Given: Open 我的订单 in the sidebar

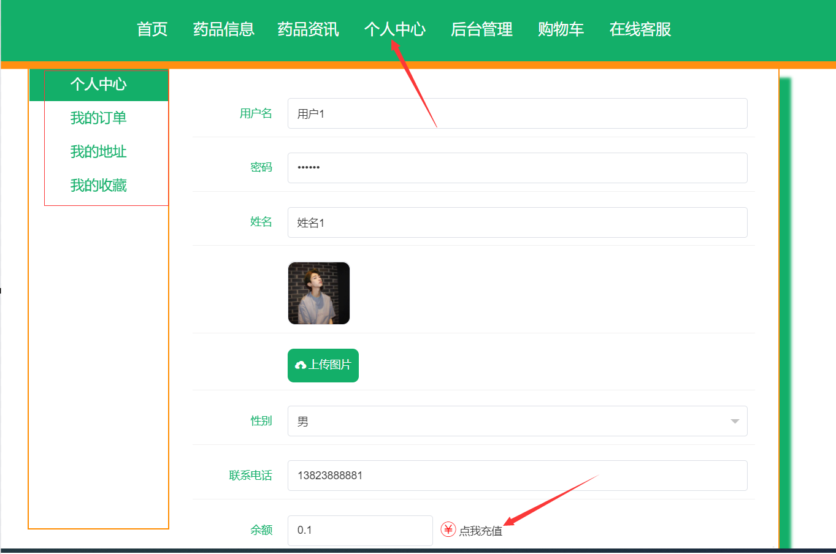Looking at the screenshot, I should tap(99, 118).
